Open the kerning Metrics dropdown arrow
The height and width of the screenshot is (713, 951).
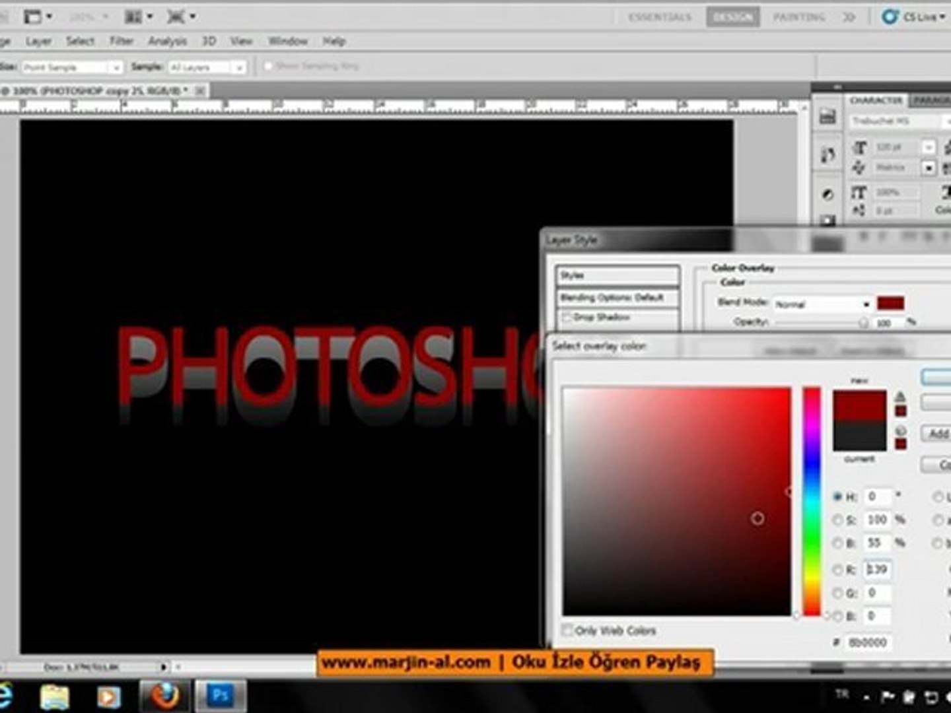point(929,168)
